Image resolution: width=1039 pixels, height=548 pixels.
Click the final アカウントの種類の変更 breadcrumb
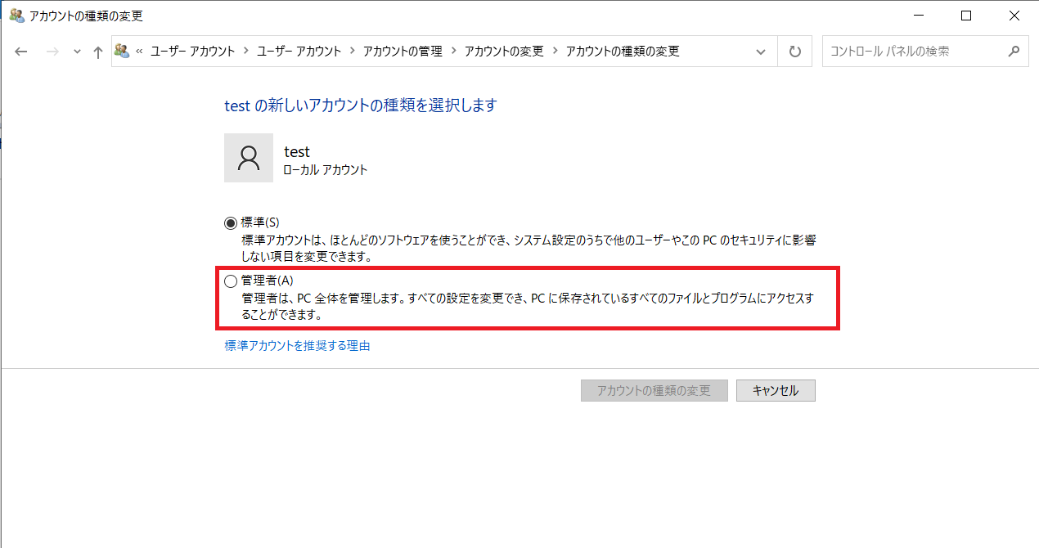click(x=623, y=51)
